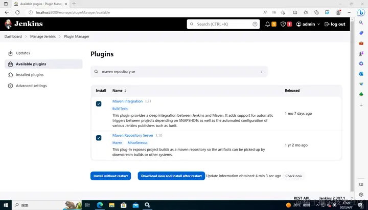Open the split screen browser icon

(x=295, y=12)
